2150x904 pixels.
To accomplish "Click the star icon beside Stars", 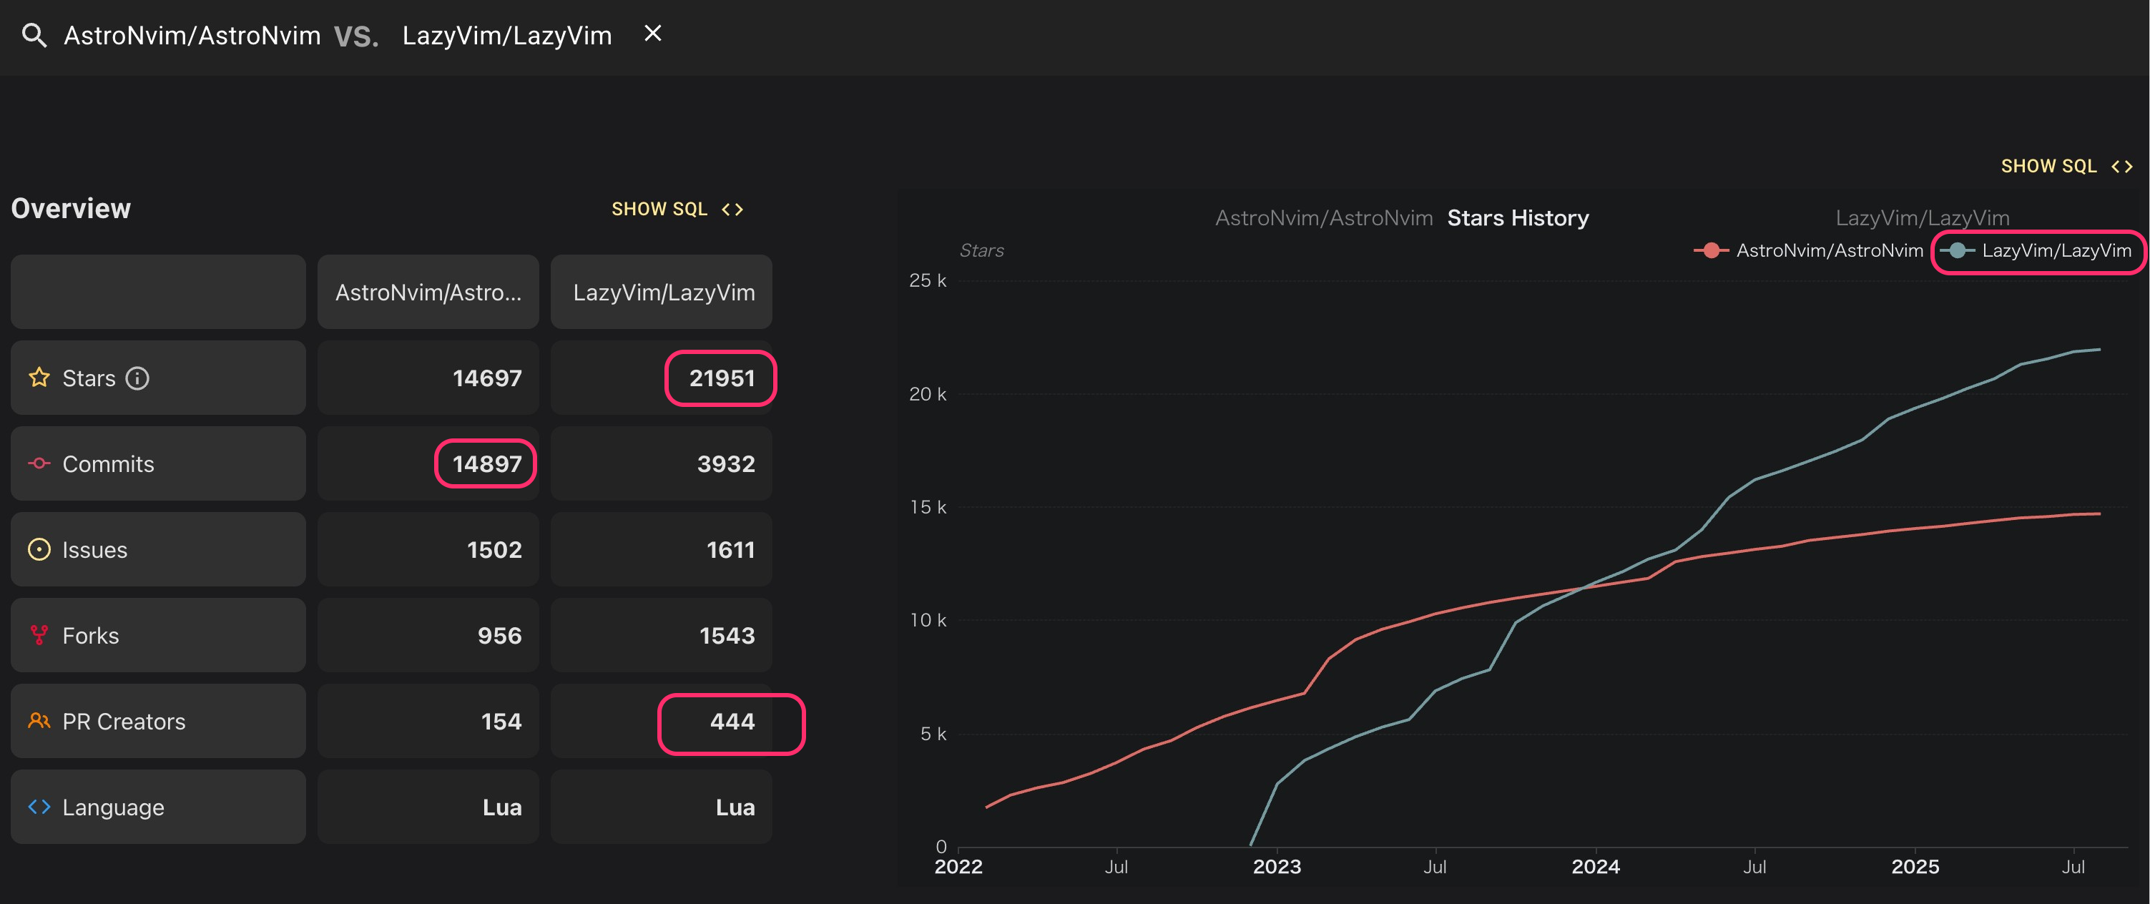I will tap(39, 378).
